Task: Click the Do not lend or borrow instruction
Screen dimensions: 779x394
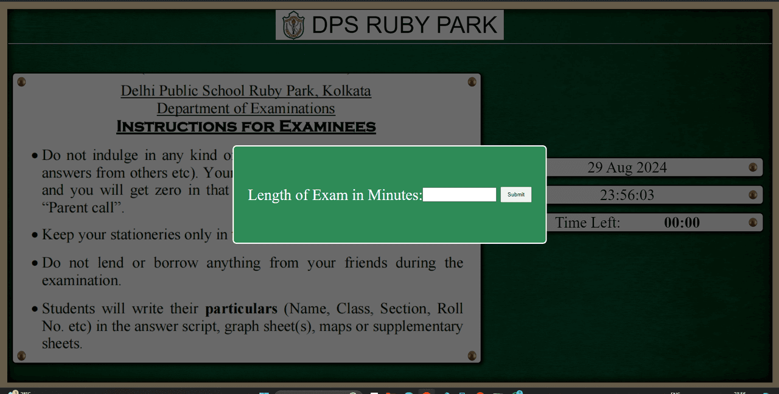Action: 253,271
